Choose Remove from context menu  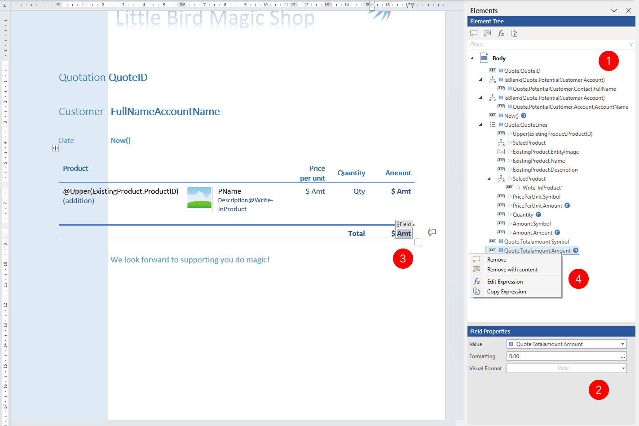pos(516,260)
